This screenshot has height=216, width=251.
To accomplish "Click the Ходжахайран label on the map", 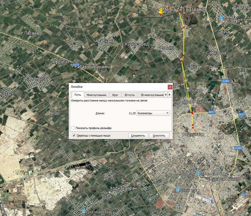I will (123, 188).
